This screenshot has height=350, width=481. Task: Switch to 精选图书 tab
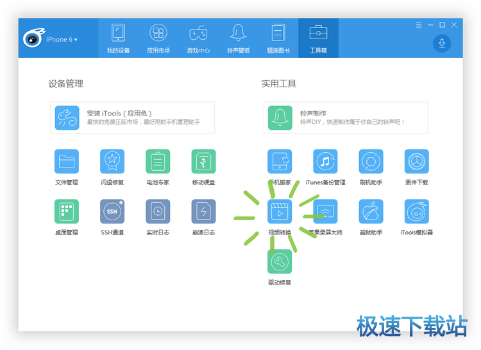tap(278, 38)
